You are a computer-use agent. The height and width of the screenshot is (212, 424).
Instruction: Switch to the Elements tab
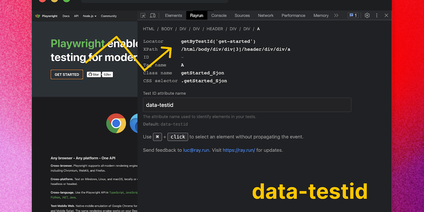[x=173, y=15]
